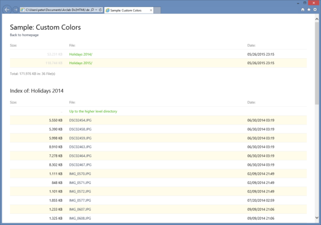Click the 8.910 KB size cell
Image resolution: width=321 pixels, height=225 pixels.
pos(56,147)
